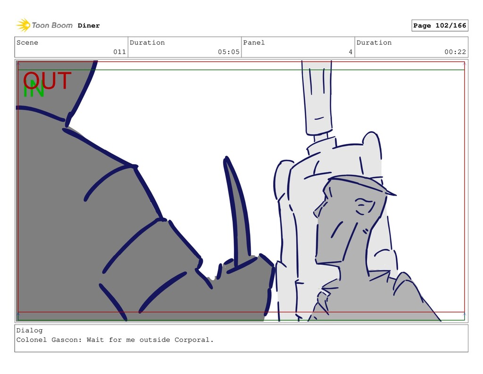Select scene number '011'

119,52
